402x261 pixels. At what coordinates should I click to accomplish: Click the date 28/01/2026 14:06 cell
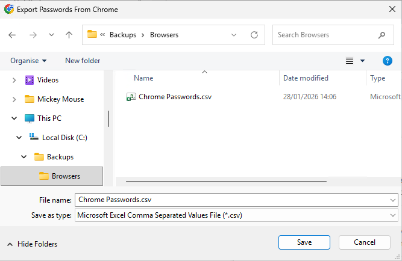click(x=310, y=97)
